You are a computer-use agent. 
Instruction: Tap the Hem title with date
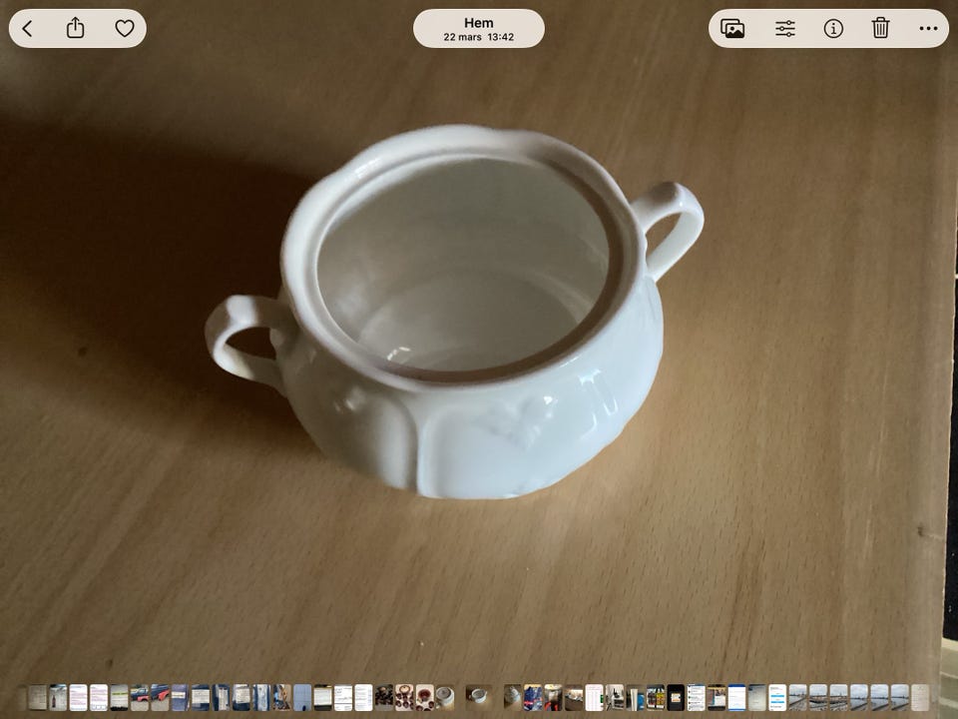click(x=479, y=29)
